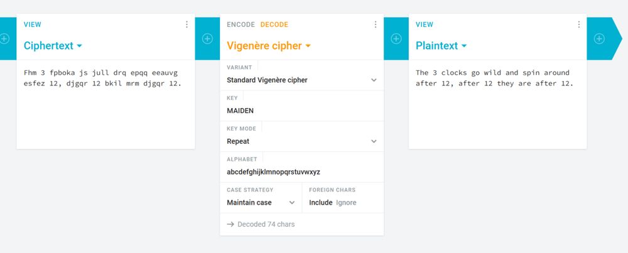The height and width of the screenshot is (253, 628).
Task: Click the arrow icon beside Decoded 74 chars
Action: [x=230, y=224]
